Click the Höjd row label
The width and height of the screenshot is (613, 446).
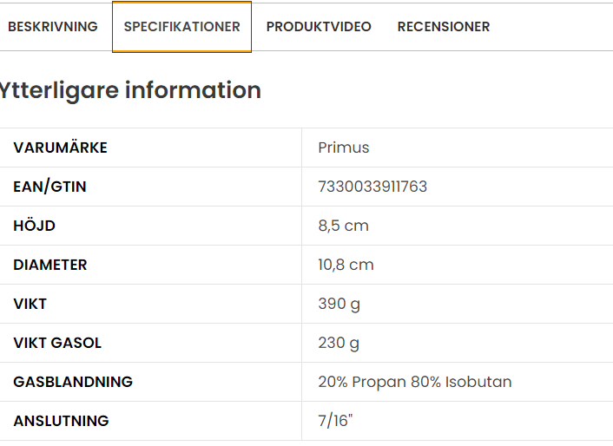35,226
